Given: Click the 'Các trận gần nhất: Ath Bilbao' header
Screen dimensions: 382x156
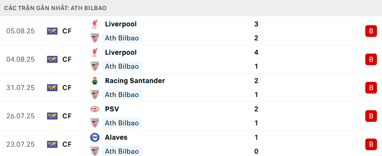Looking at the screenshot, I should pyautogui.click(x=56, y=8).
